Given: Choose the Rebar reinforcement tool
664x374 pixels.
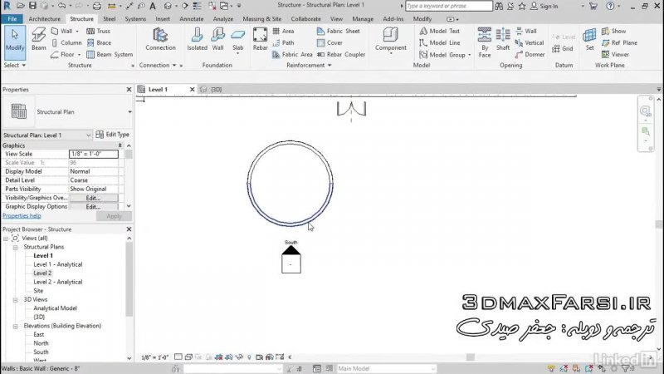Looking at the screenshot, I should pyautogui.click(x=260, y=38).
